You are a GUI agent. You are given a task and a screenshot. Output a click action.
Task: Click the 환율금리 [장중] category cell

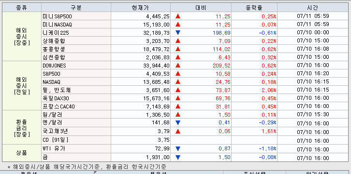point(22,127)
